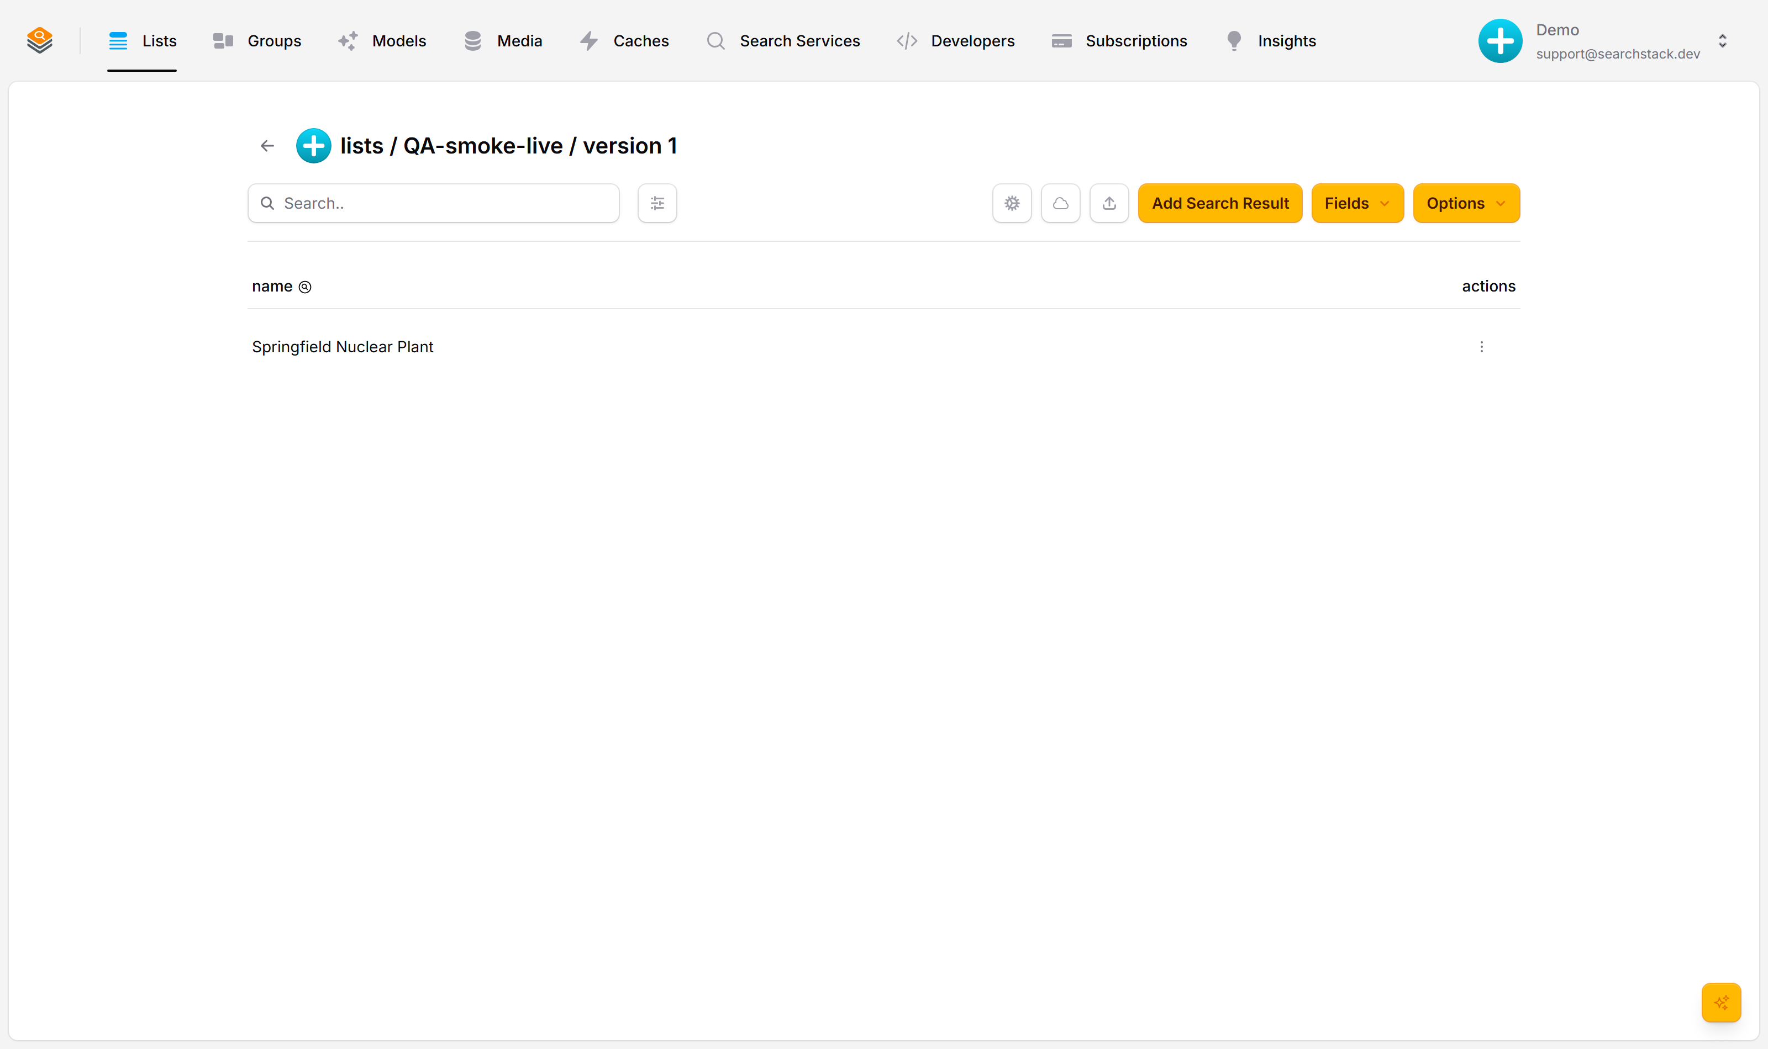The width and height of the screenshot is (1768, 1049).
Task: Open the Groups tab
Action: pyautogui.click(x=257, y=41)
